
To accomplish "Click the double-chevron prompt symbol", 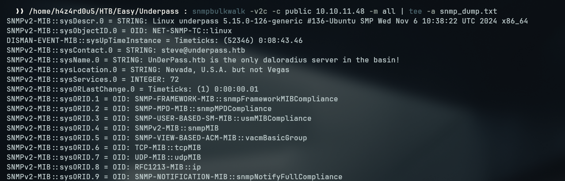I will coord(19,11).
